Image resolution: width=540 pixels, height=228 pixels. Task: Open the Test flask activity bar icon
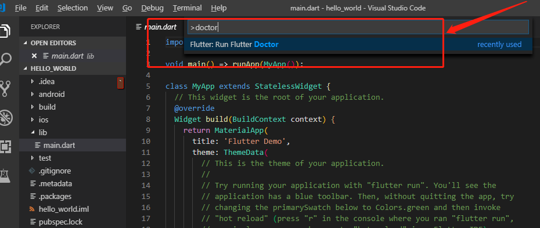[x=4, y=176]
